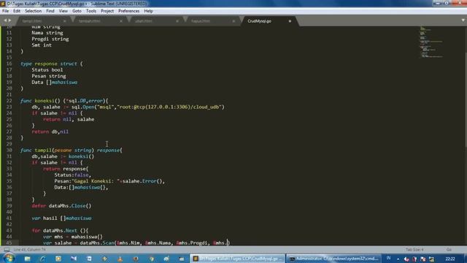Click the dataMhs.Scan line

pyautogui.click(x=136, y=243)
